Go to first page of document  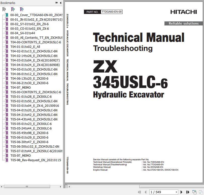coord(139,192)
